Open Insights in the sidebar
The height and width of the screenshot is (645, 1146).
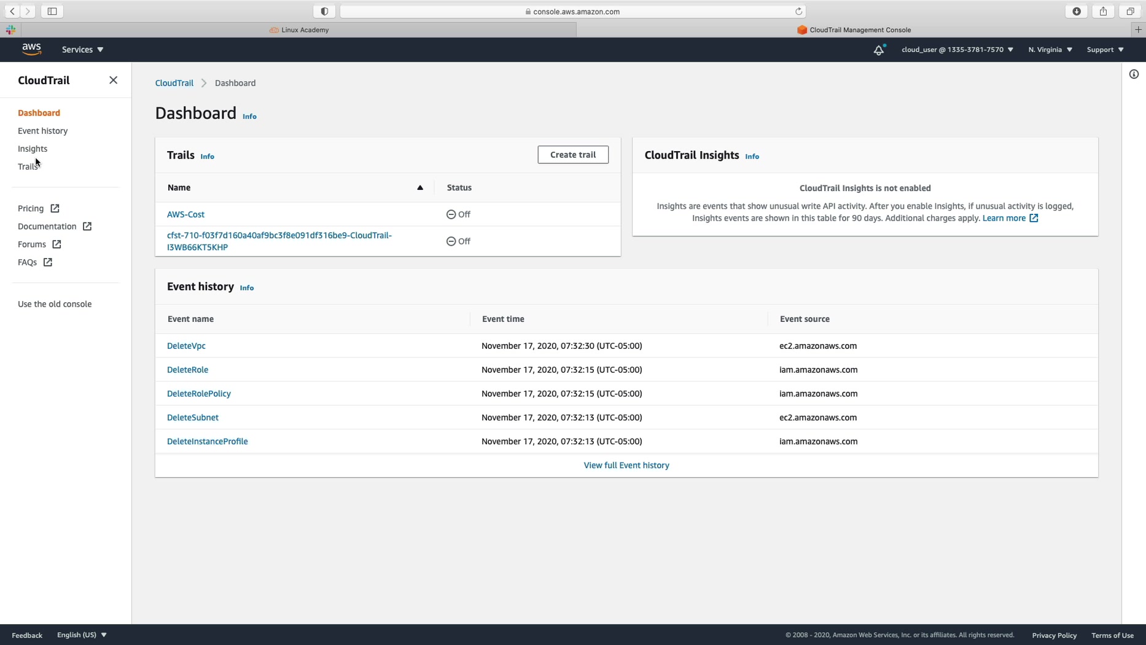[33, 149]
